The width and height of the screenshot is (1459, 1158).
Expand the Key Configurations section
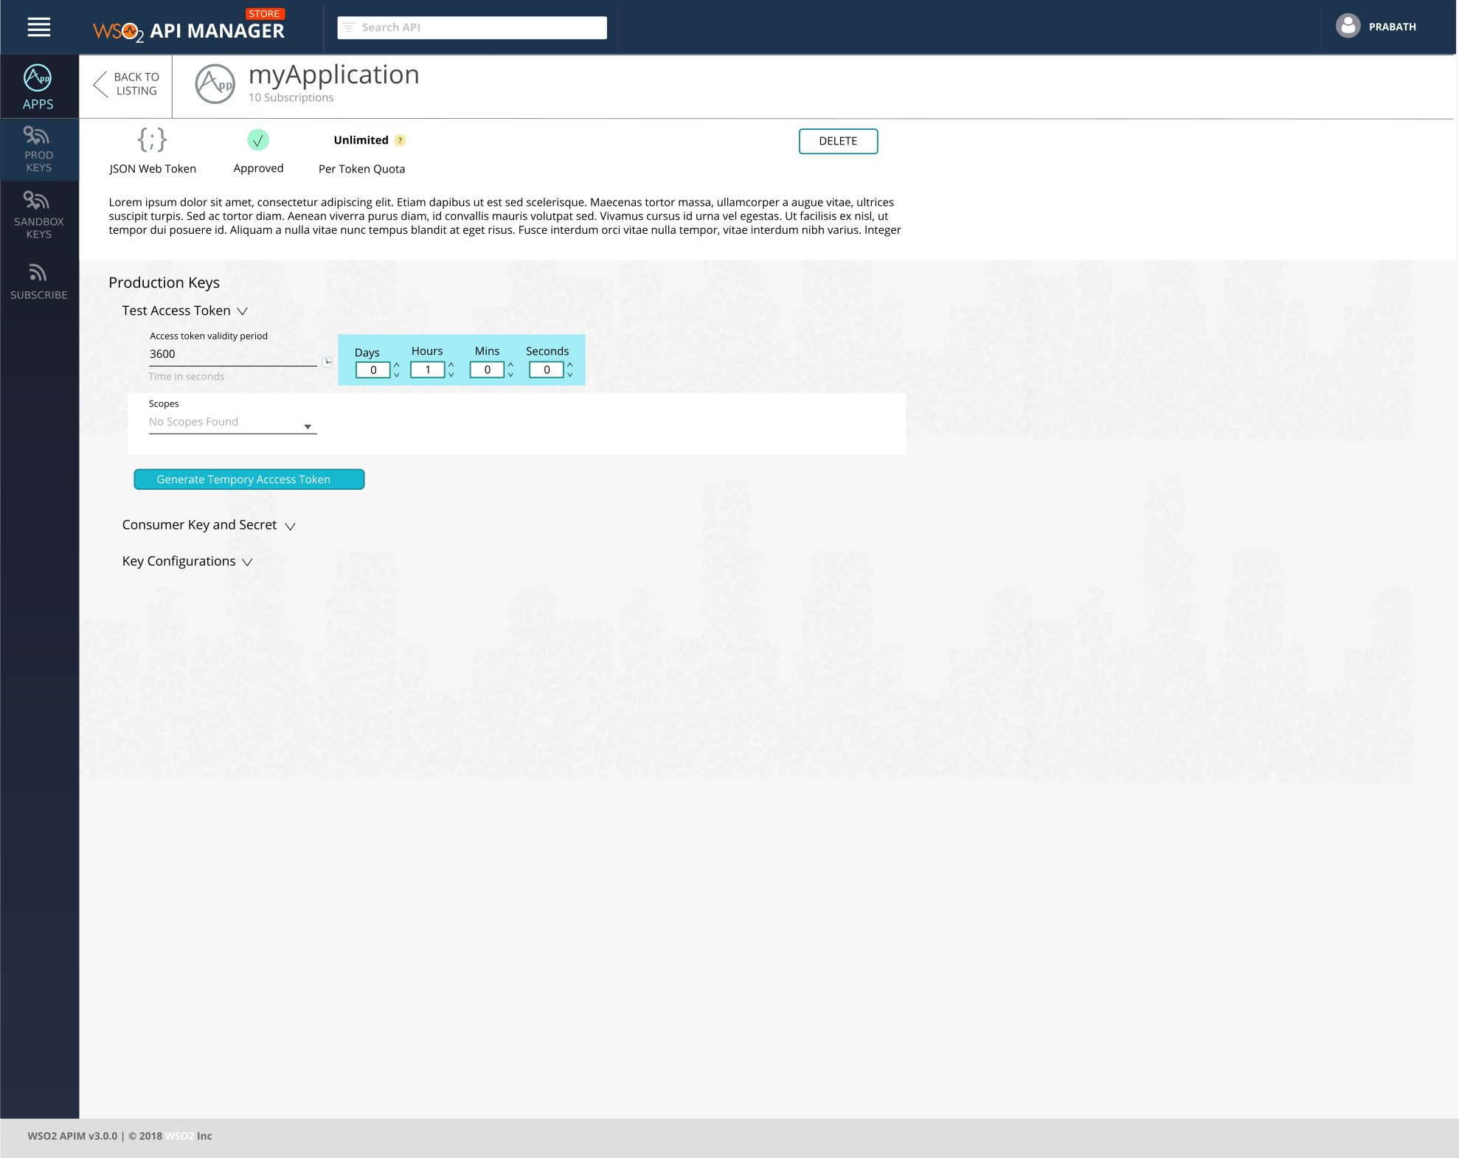click(248, 562)
